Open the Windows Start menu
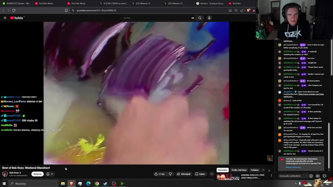The width and height of the screenshot is (333, 187). click(4, 184)
